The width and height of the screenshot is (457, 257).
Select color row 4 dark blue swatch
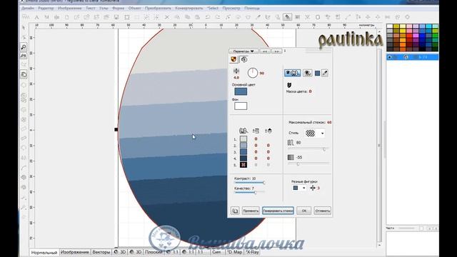tap(243, 158)
